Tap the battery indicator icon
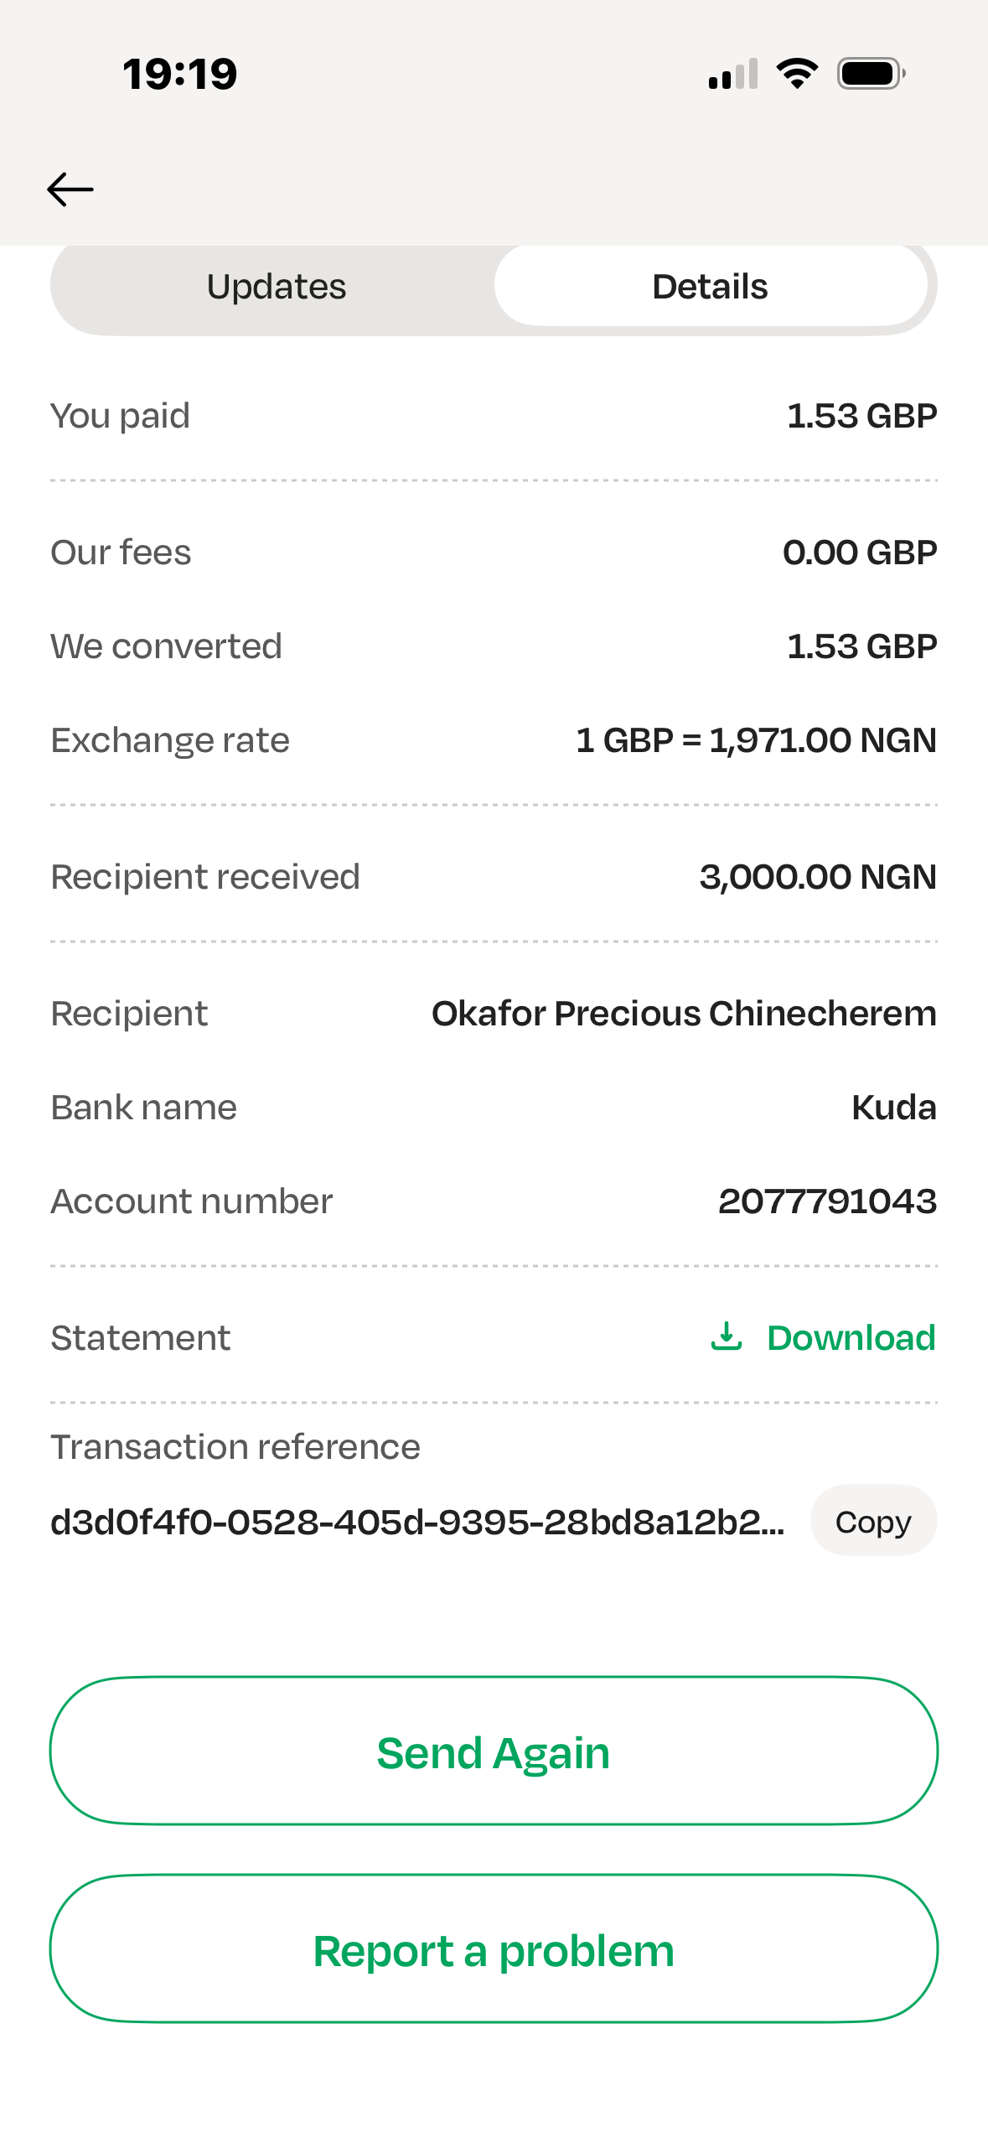988x2143 pixels. 871,74
